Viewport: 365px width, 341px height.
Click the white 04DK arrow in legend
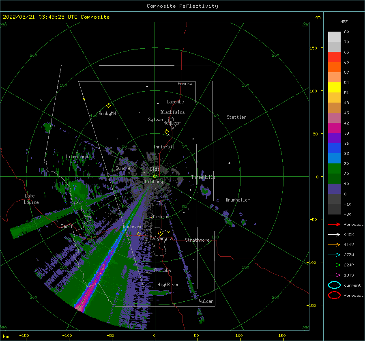(334, 235)
